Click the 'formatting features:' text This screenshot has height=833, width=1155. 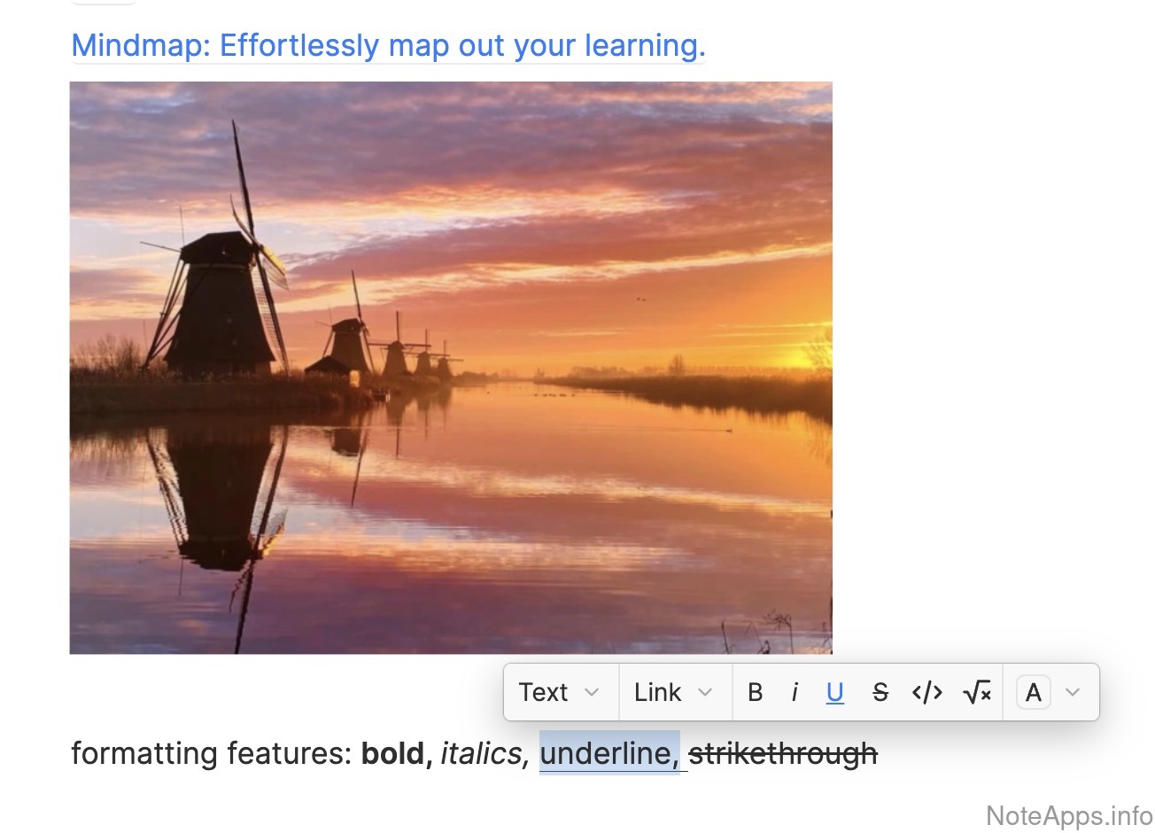click(x=212, y=753)
